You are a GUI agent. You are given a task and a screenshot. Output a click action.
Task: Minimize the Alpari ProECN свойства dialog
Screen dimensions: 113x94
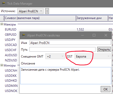83,35
